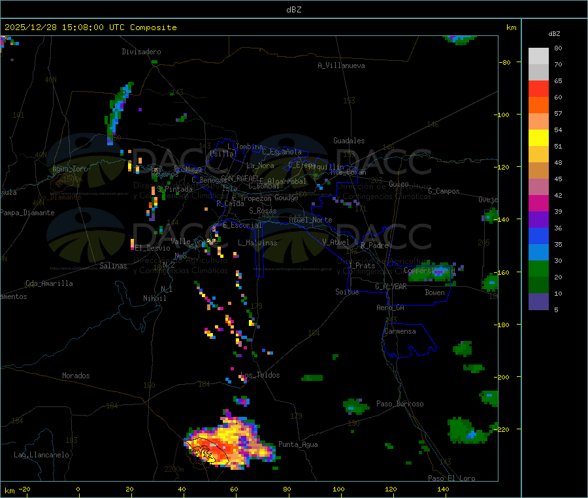This screenshot has width=588, height=498.
Task: Click the Paso_El_Loro label
Action: tap(452, 478)
